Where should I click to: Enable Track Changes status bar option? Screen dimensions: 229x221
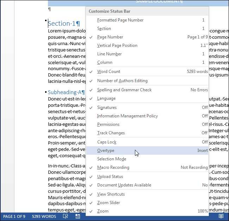click(x=147, y=133)
